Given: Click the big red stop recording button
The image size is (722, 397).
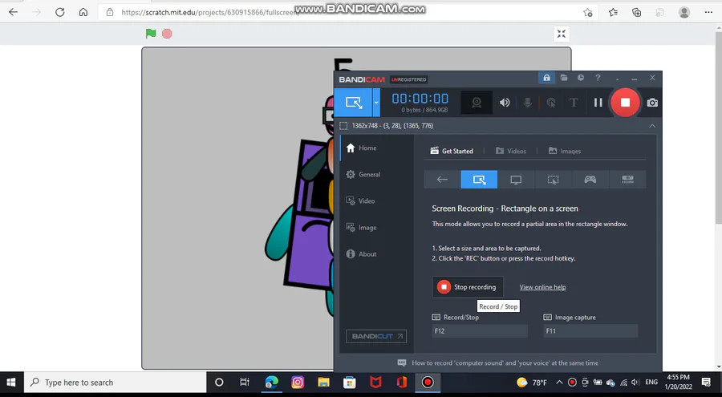Looking at the screenshot, I should [625, 102].
